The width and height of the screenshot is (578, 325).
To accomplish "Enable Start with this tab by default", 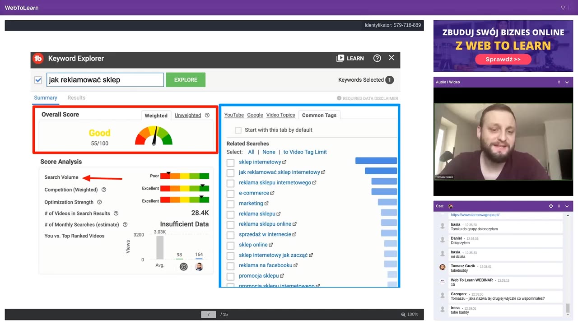I will [238, 130].
